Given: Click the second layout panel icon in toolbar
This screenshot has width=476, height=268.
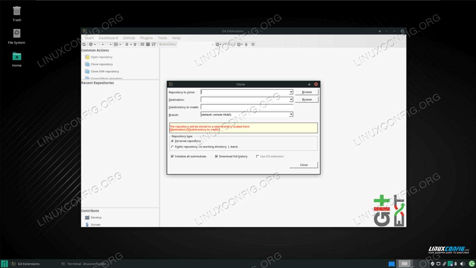Looking at the screenshot, I should (148, 44).
